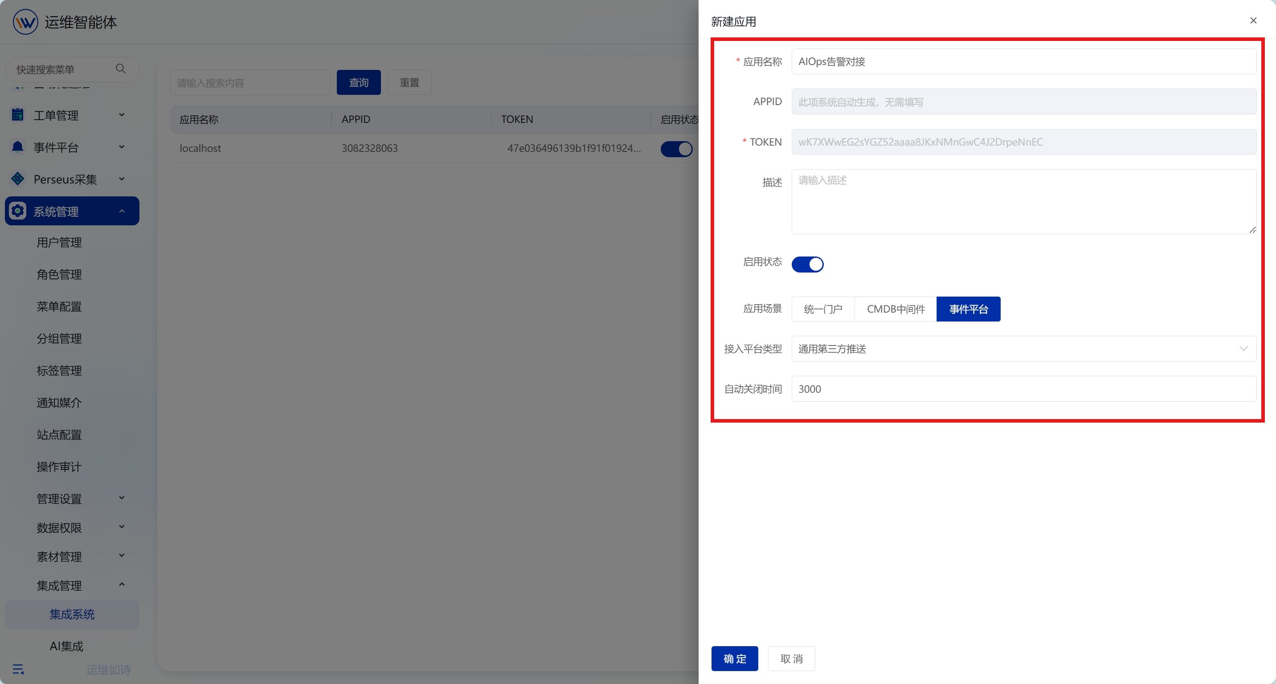Click the disabled APPID field
Viewport: 1276px width, 684px height.
(1023, 102)
